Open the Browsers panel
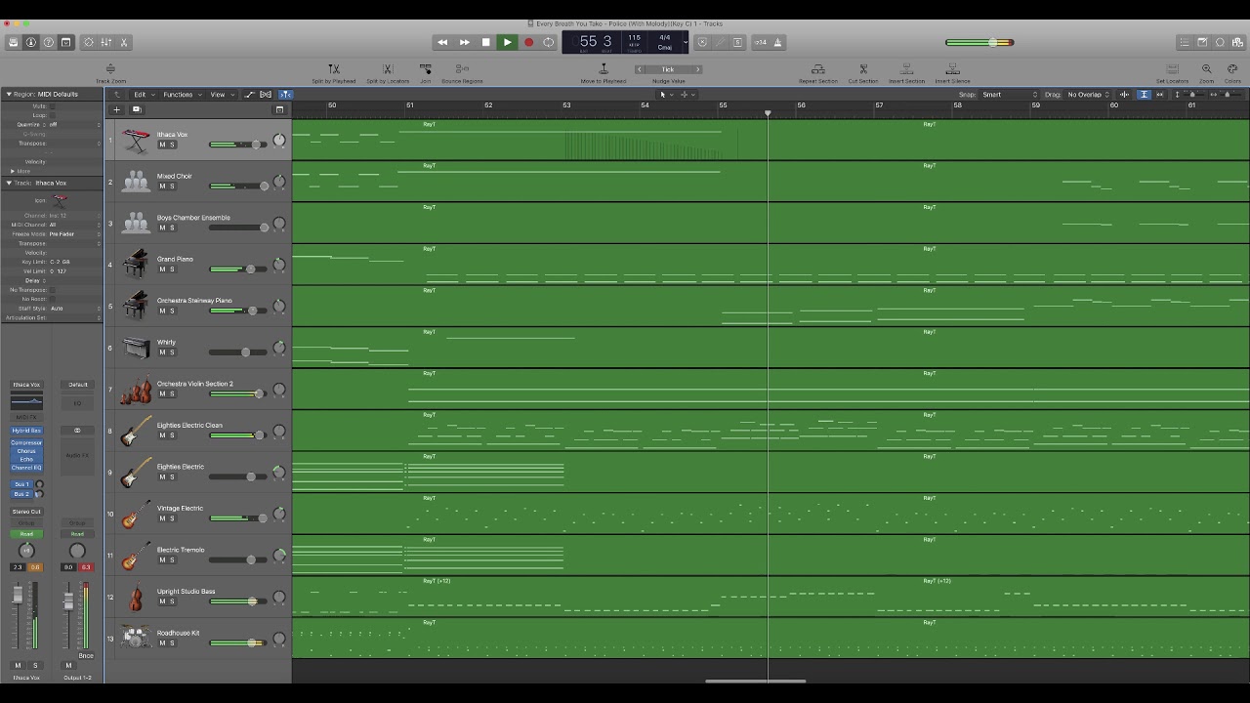 coord(1237,42)
